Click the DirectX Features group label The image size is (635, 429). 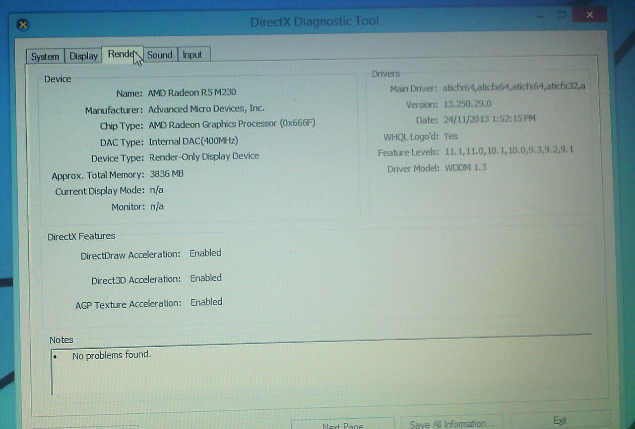pyautogui.click(x=81, y=236)
